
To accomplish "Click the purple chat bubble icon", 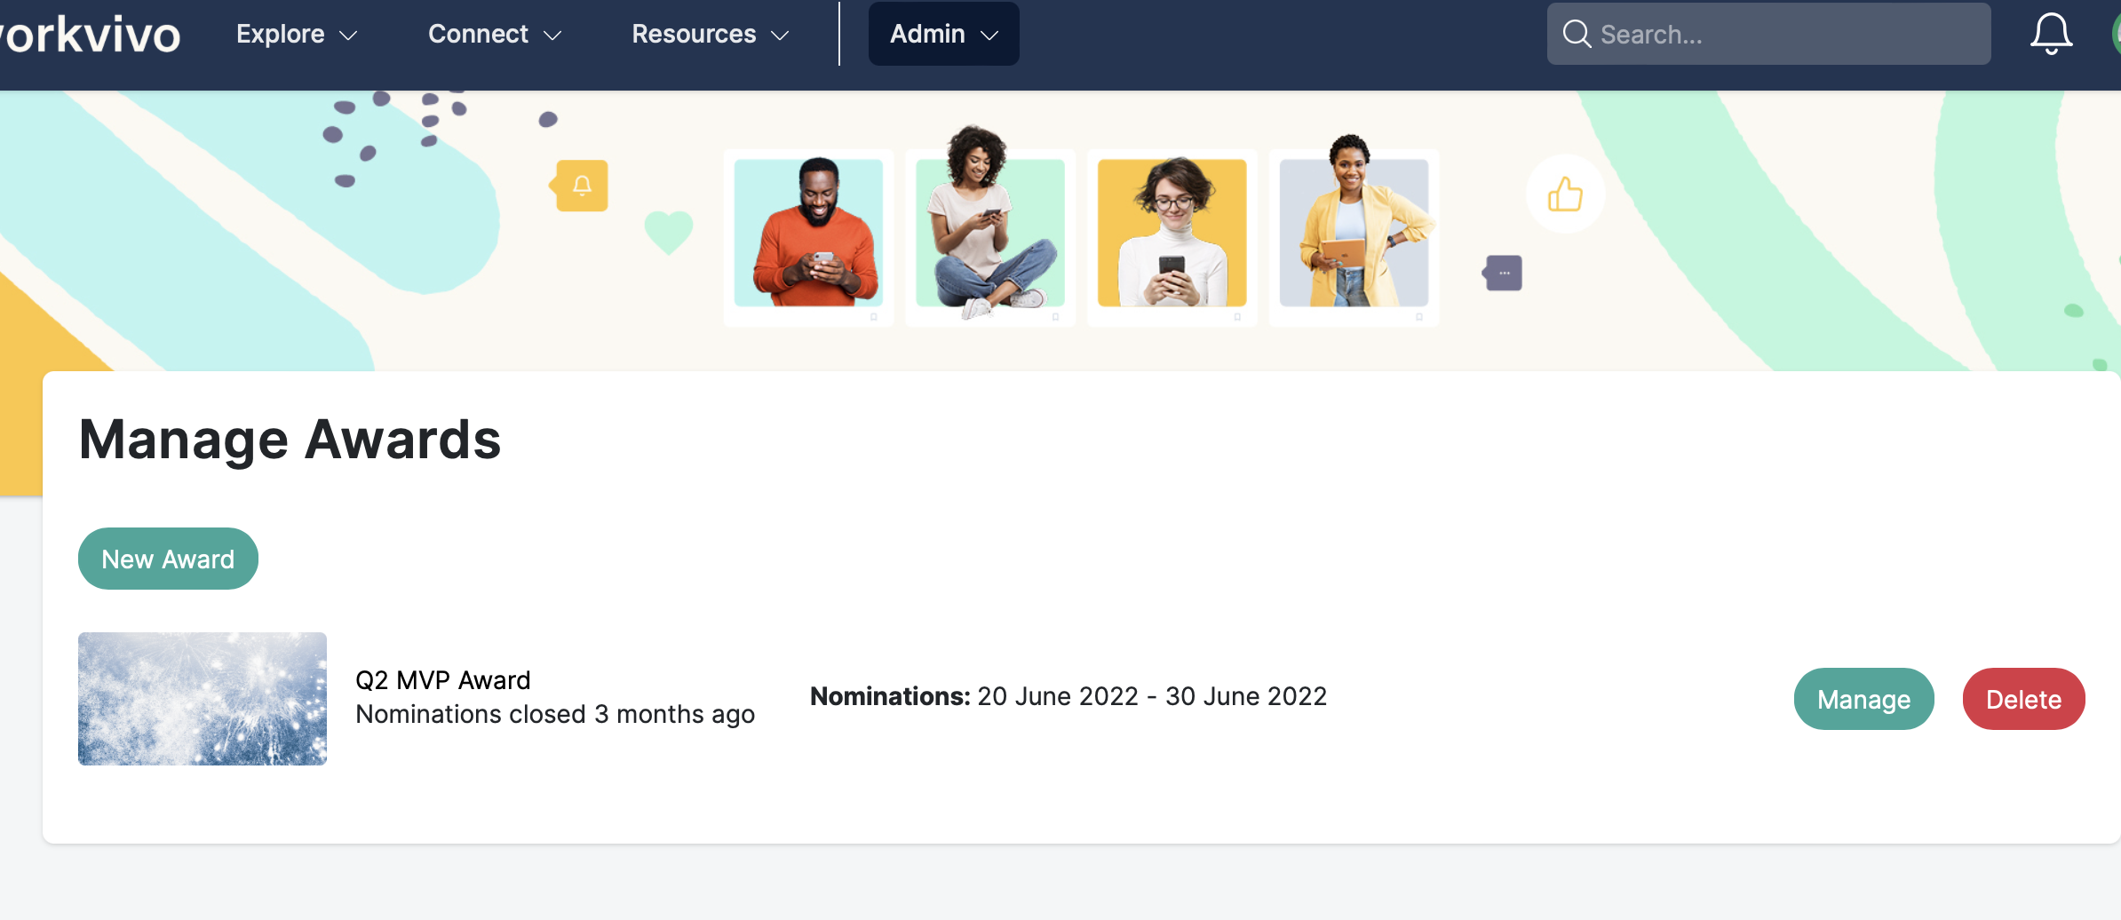I will click(1503, 273).
